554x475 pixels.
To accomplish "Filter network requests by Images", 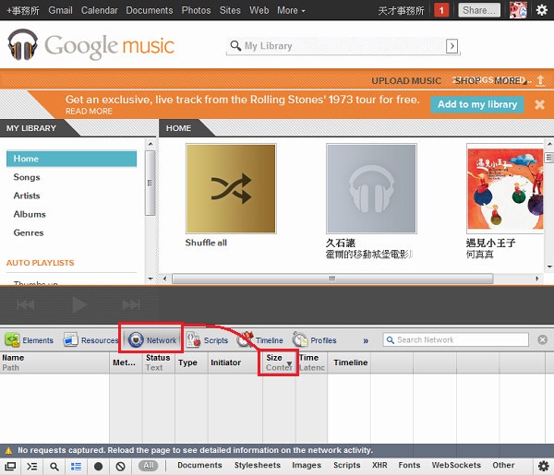I will 307,465.
